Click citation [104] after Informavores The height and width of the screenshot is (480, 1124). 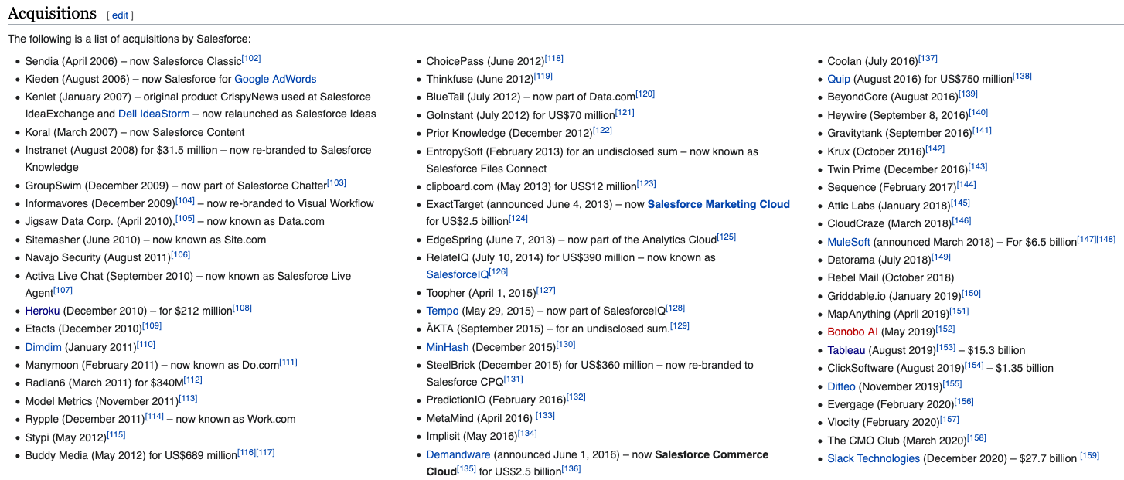click(185, 200)
